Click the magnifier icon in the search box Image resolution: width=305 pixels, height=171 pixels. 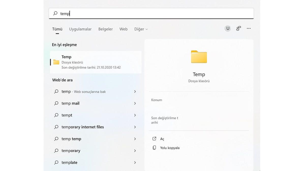[x=55, y=13]
